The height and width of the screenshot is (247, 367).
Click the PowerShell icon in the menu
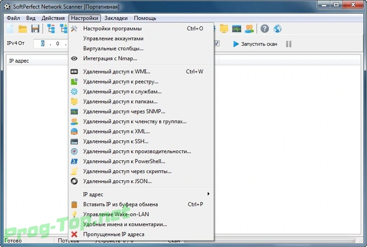[74, 161]
